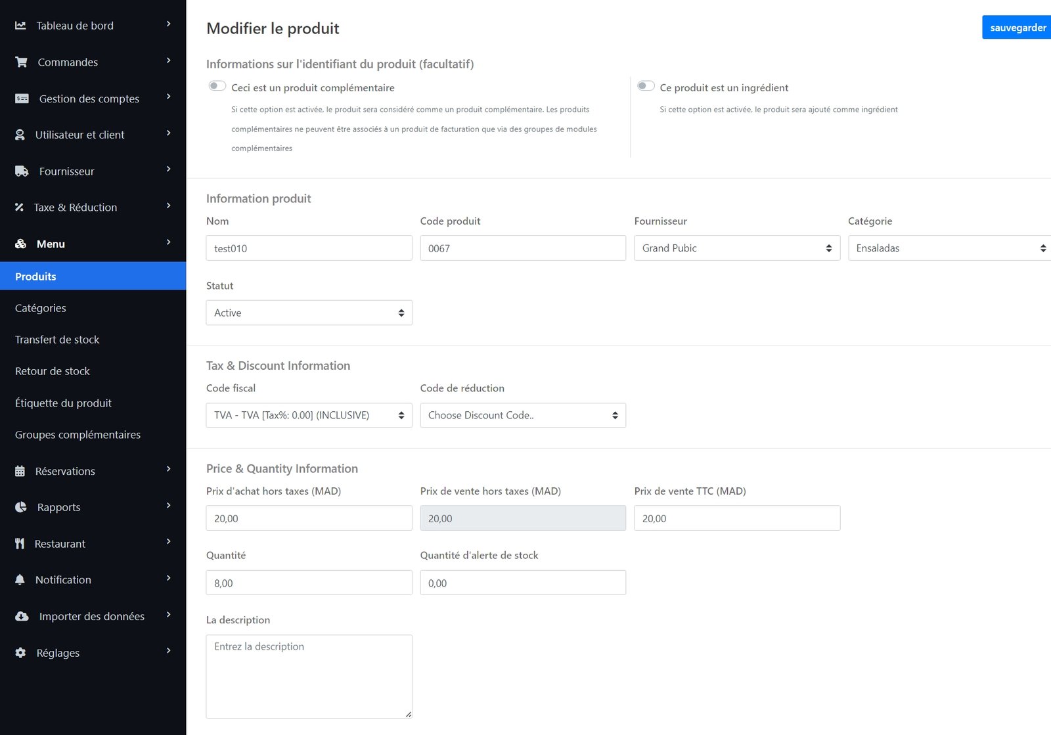The height and width of the screenshot is (735, 1051).
Task: Open Catégories in the sidebar menu
Action: pos(41,308)
